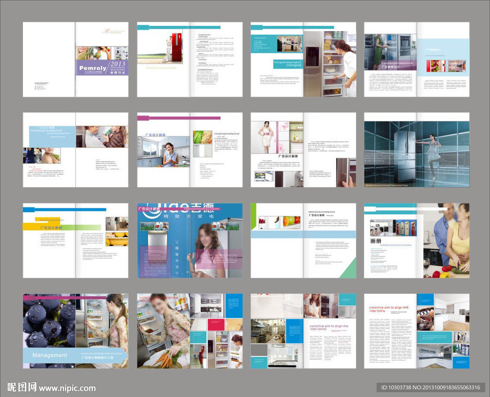Click the cabbage photo in the magenta-bar spread
This screenshot has height=397, width=490.
[x=202, y=137]
